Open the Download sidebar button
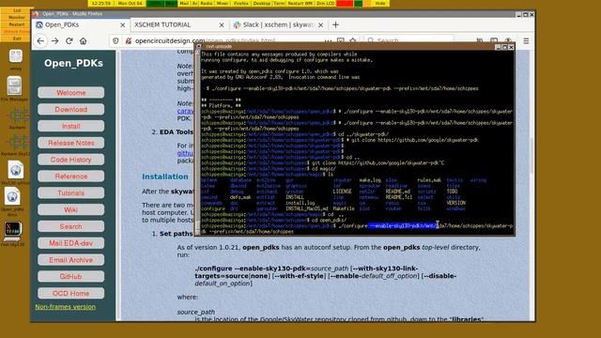The height and width of the screenshot is (338, 601). coord(71,109)
